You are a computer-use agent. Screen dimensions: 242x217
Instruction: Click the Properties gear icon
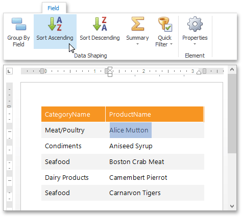pos(195,24)
